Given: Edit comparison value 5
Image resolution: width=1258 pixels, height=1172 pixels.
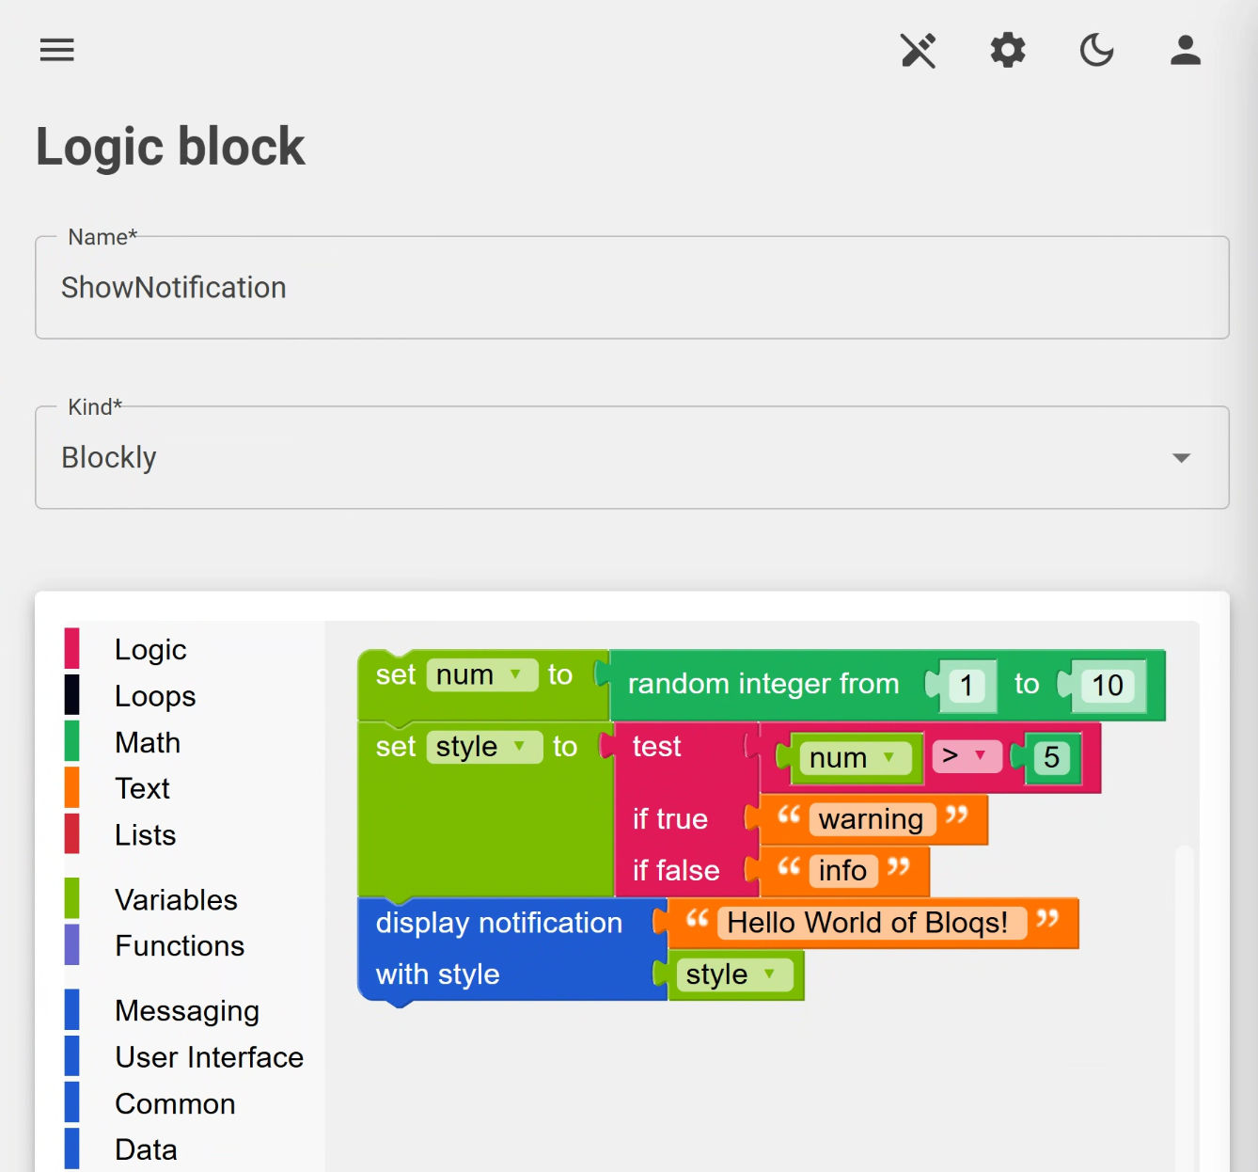Looking at the screenshot, I should point(1051,758).
